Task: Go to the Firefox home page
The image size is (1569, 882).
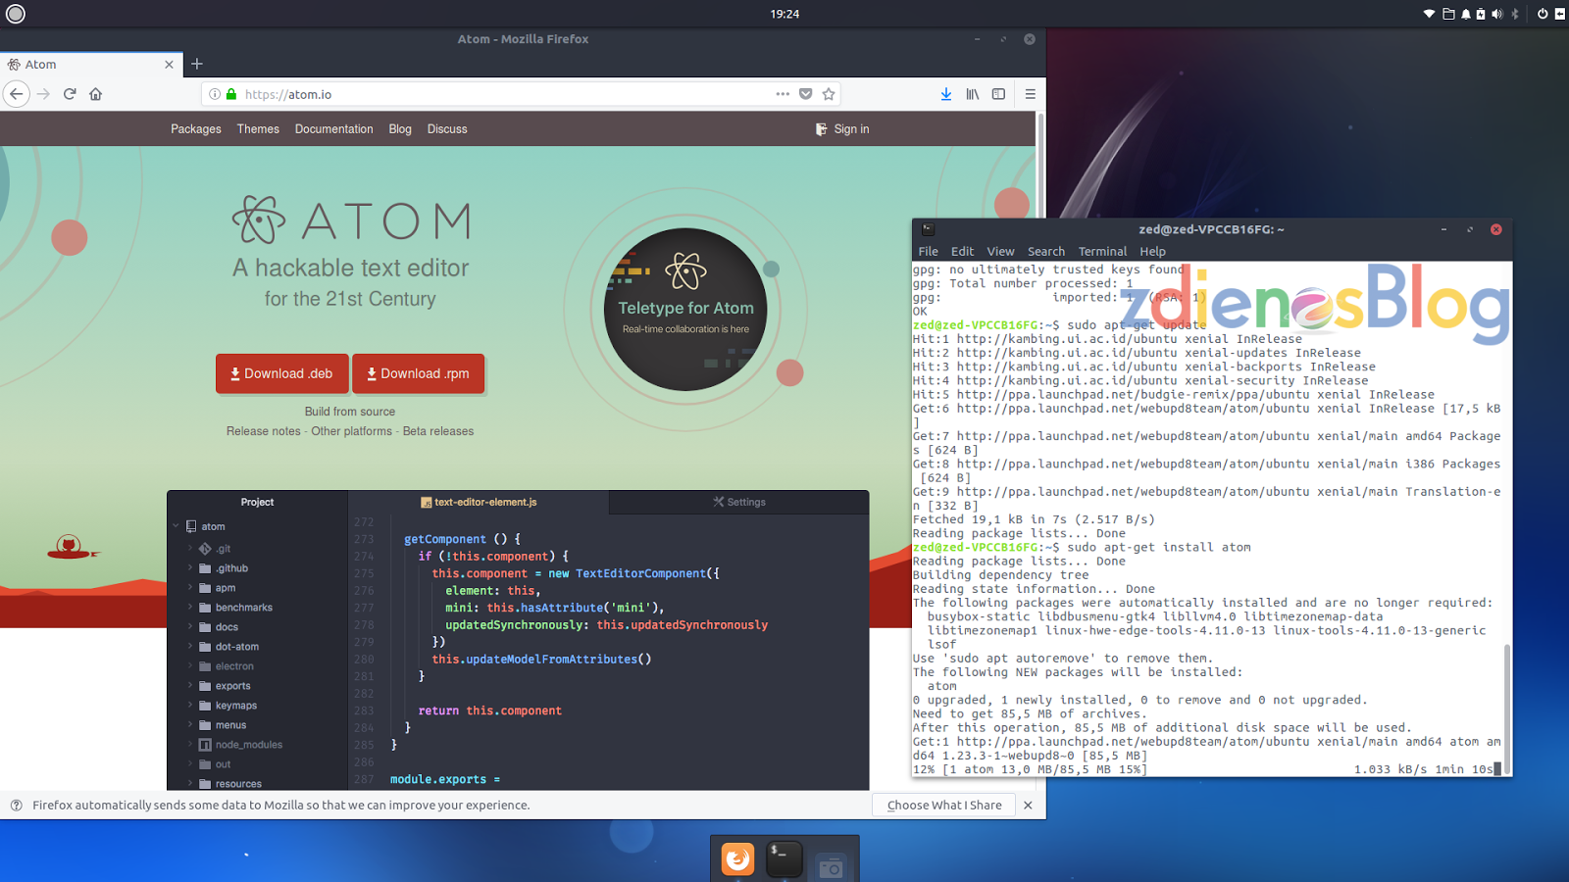Action: click(95, 94)
